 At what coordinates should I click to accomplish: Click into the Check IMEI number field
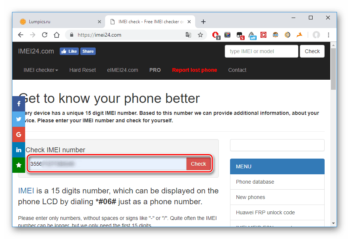[107, 164]
